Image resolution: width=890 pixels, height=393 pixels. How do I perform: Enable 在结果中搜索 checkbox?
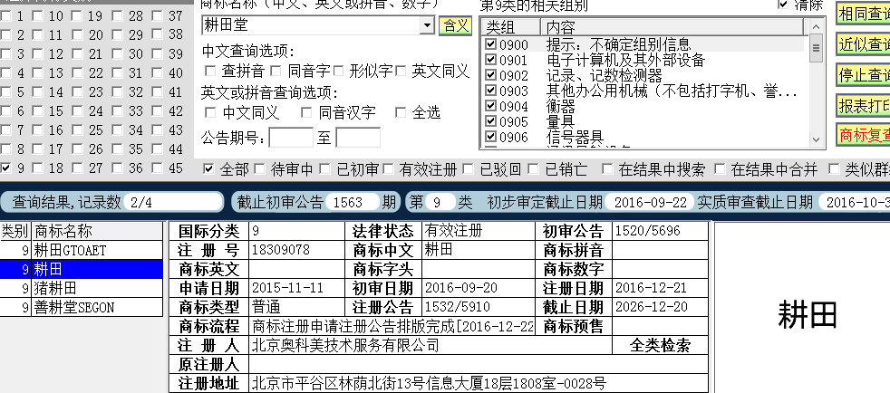point(607,169)
